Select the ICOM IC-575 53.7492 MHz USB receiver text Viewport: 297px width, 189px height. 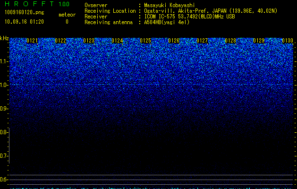pyautogui.click(x=190, y=17)
